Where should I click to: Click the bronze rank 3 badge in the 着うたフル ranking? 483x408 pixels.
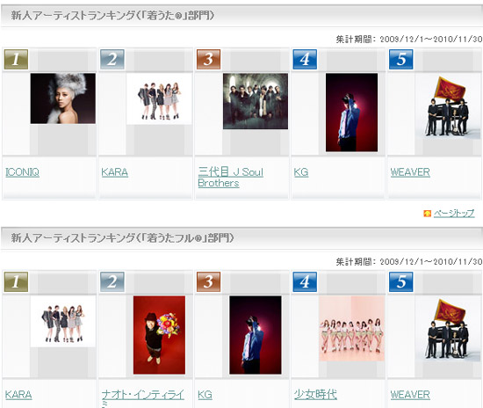tap(208, 281)
